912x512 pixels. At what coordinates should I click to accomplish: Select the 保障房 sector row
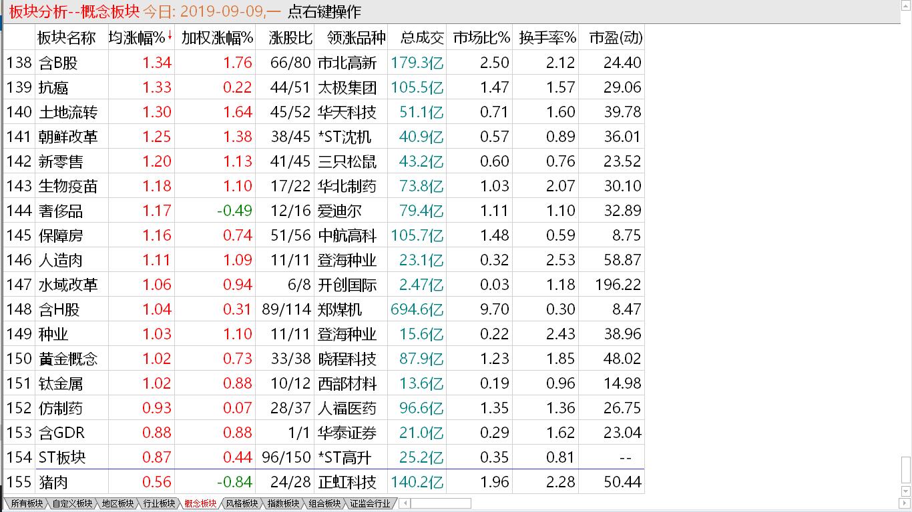pos(324,235)
